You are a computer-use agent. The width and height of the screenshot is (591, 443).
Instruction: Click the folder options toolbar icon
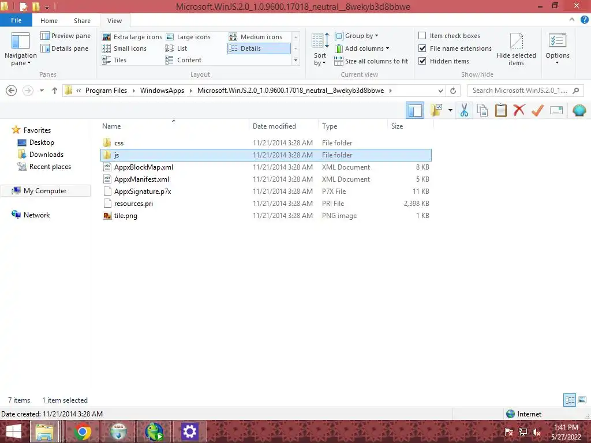[x=436, y=110]
